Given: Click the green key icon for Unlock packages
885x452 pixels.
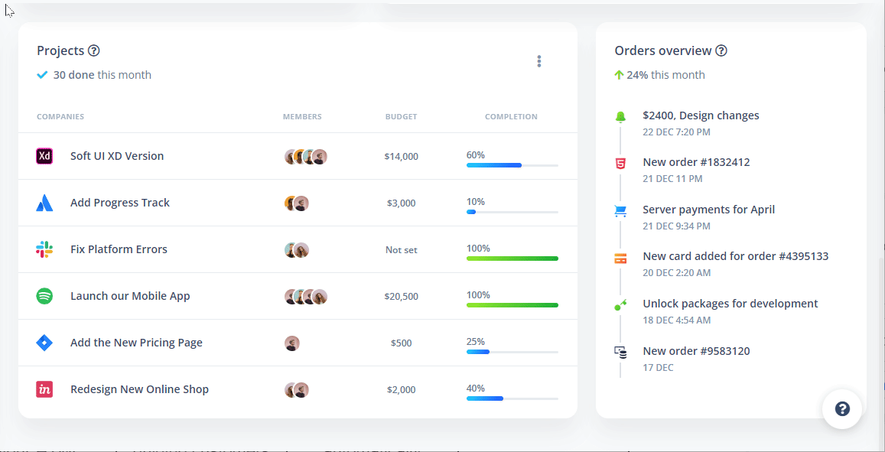Looking at the screenshot, I should point(620,305).
